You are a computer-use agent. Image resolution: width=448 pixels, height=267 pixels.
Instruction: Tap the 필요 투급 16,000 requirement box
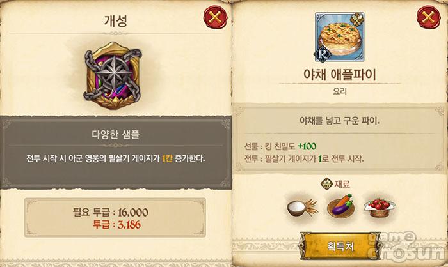pyautogui.click(x=115, y=218)
